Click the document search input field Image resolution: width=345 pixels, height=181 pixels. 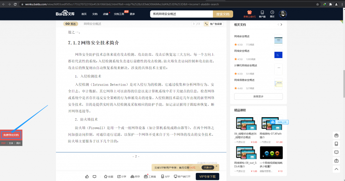point(182,14)
